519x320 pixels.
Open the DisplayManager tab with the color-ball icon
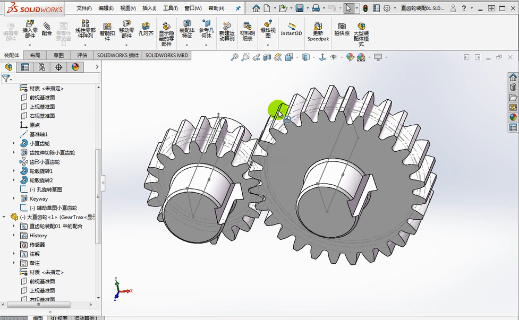[x=75, y=67]
